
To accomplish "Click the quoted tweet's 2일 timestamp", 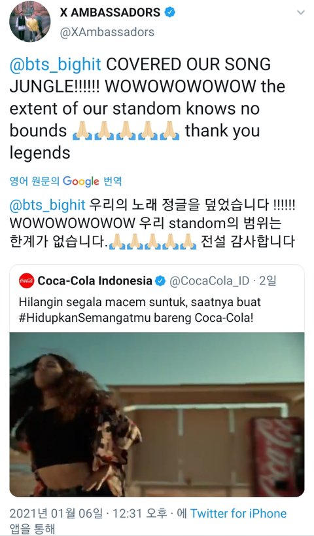I will [x=268, y=280].
